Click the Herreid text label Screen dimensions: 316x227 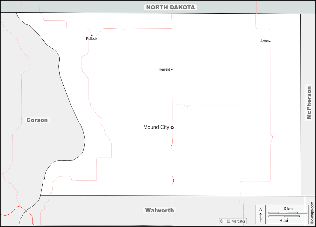(x=164, y=69)
